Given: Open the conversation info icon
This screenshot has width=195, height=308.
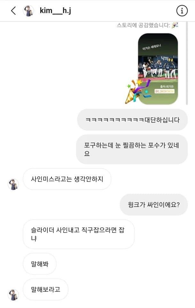Looking at the screenshot, I should click(182, 11).
